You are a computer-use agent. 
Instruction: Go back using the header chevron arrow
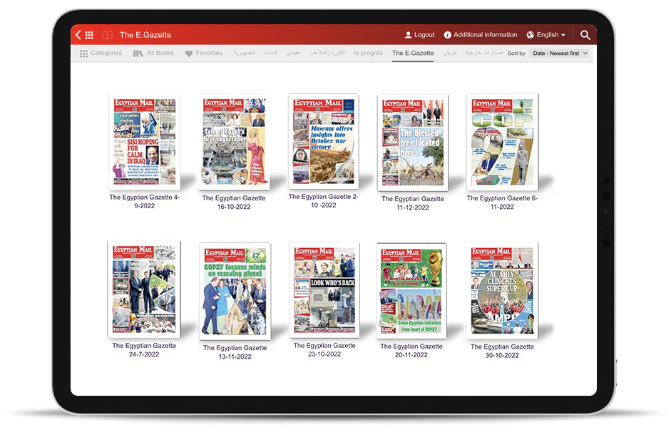click(x=78, y=35)
